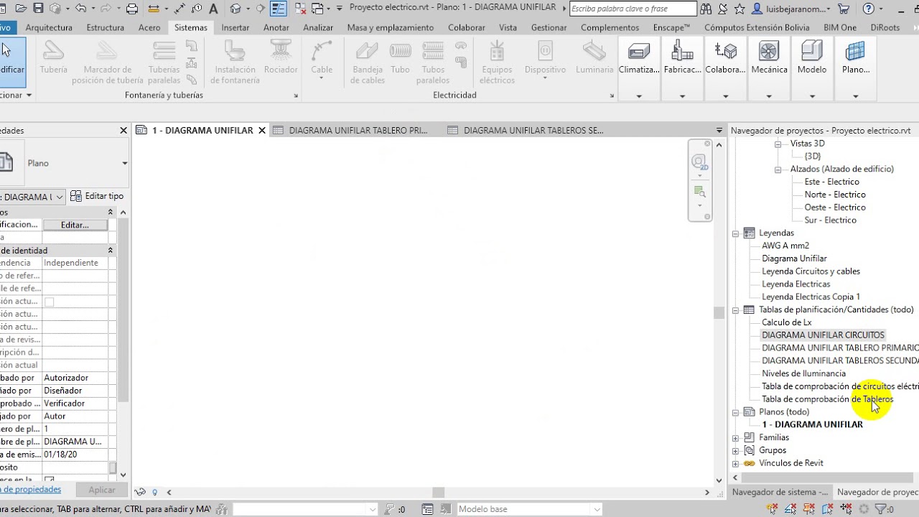
Task: Select the Tubos paralelos tool
Action: click(x=433, y=62)
